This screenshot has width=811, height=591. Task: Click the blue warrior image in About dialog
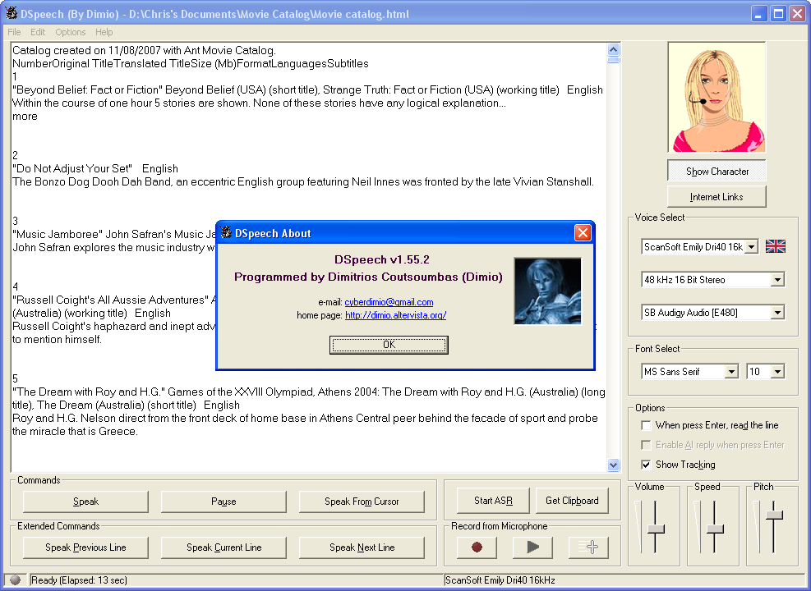click(x=548, y=291)
